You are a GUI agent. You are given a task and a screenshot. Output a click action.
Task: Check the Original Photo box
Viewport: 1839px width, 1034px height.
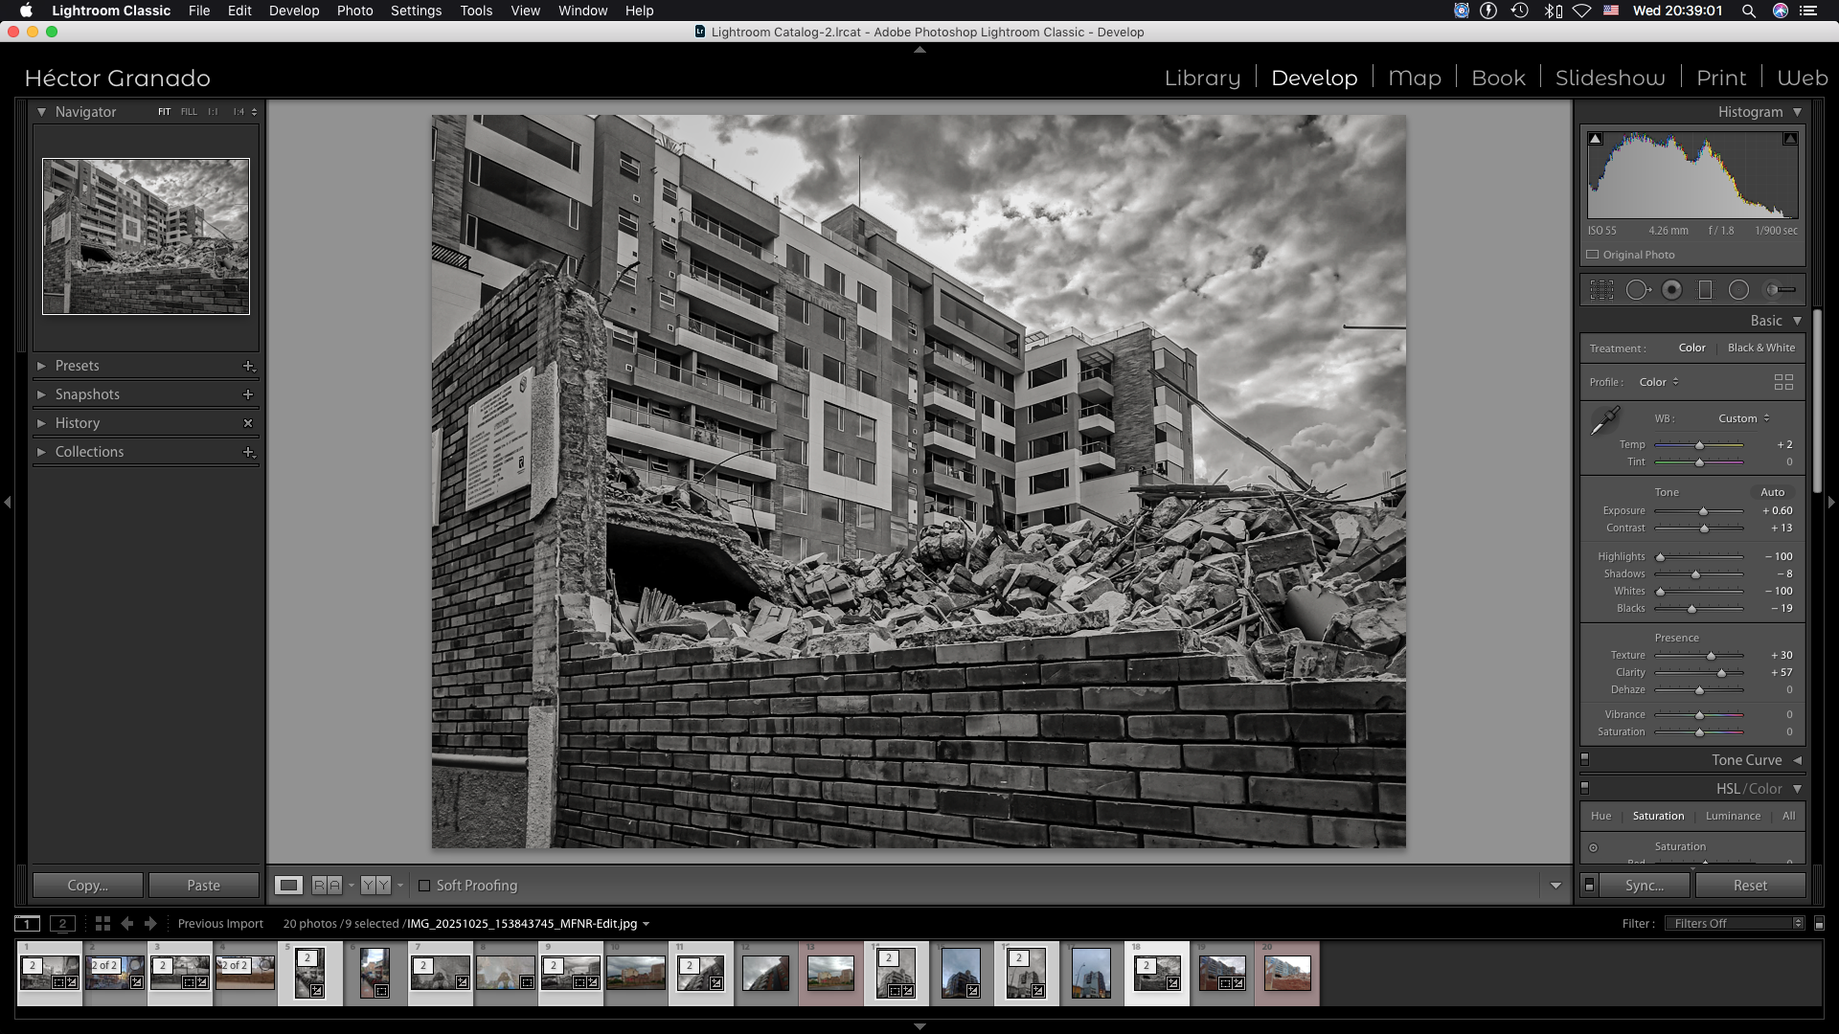click(x=1593, y=255)
